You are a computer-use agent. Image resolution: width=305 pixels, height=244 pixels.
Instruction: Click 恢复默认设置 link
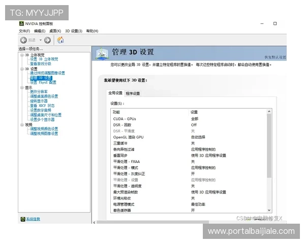coord(275,57)
